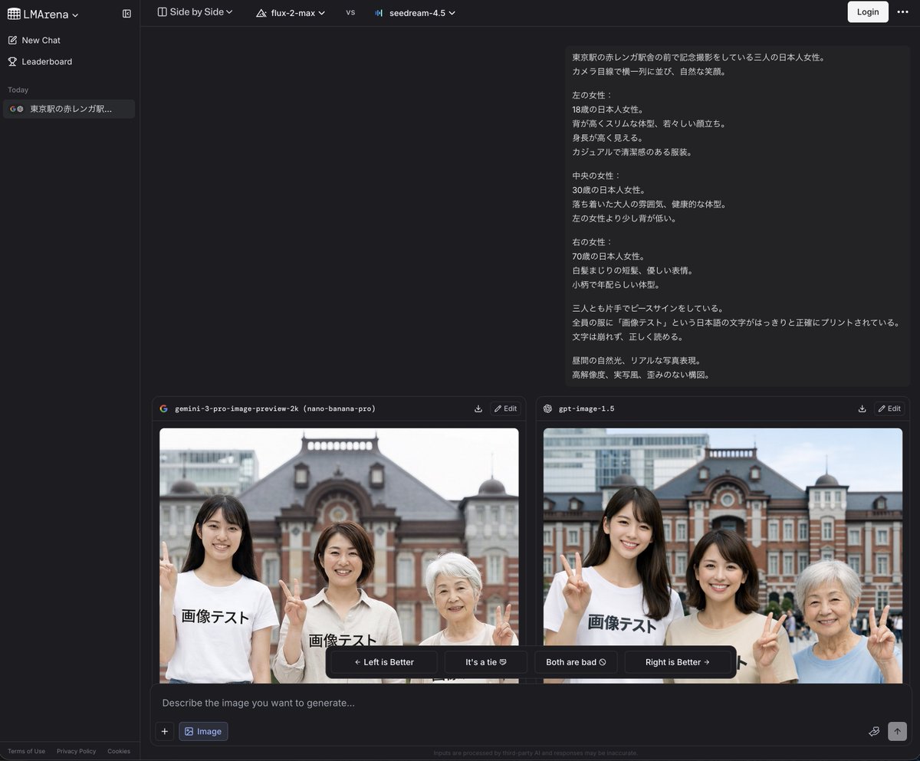Click the Google logo on left image card
Screen dimensions: 920x761
pyautogui.click(x=164, y=408)
